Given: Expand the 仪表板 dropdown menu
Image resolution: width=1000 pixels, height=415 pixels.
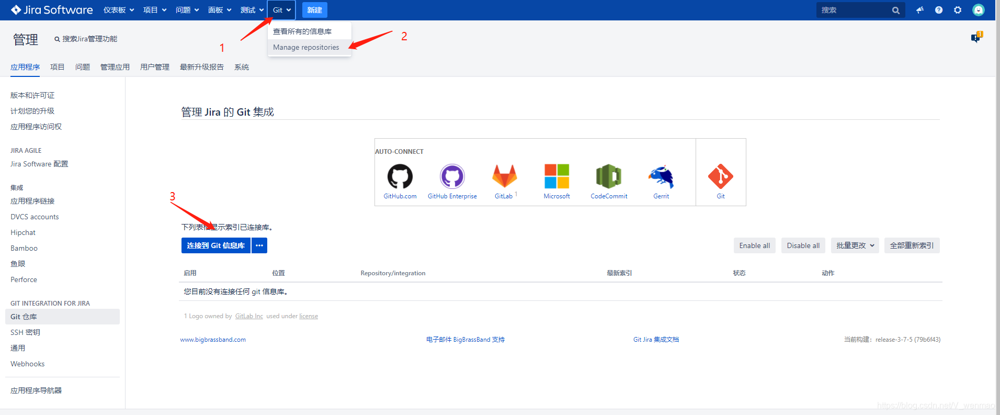Looking at the screenshot, I should (119, 10).
